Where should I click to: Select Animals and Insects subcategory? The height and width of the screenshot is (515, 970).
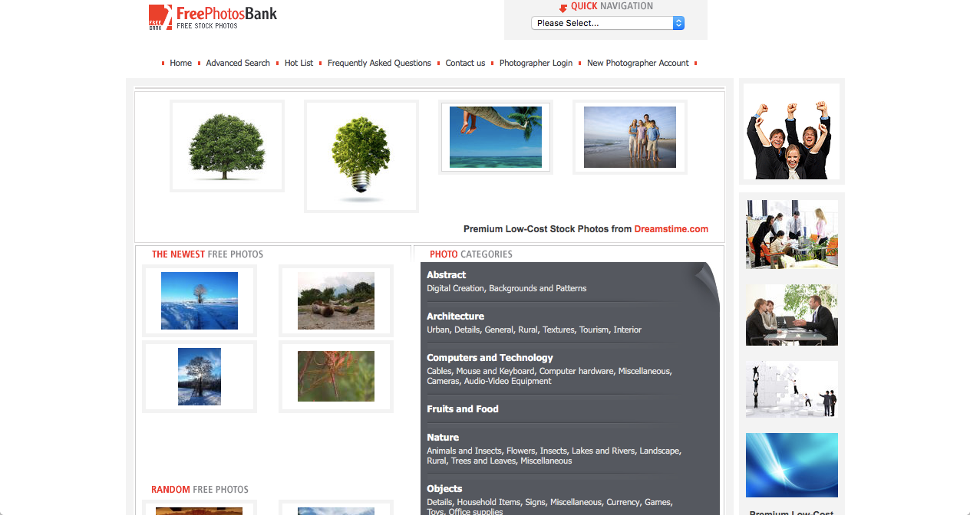[x=464, y=451]
